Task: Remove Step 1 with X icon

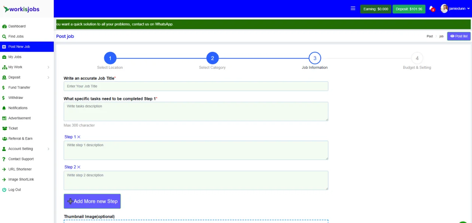Action: click(x=79, y=137)
